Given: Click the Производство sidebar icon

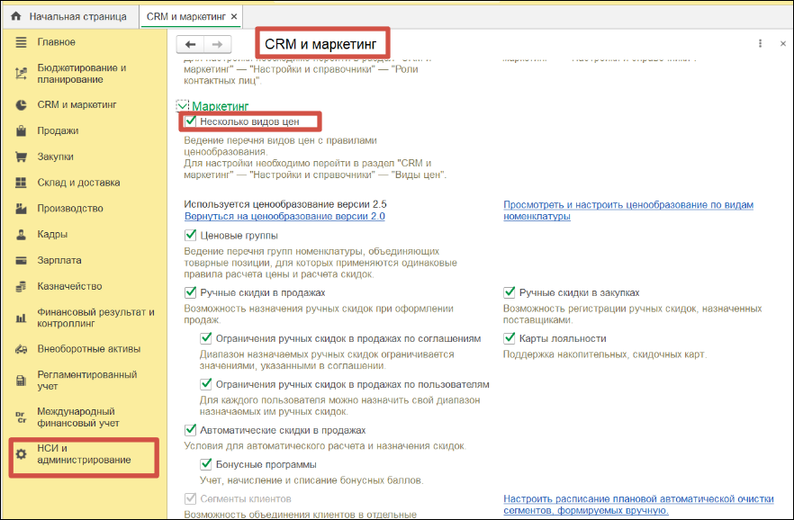Looking at the screenshot, I should [22, 206].
